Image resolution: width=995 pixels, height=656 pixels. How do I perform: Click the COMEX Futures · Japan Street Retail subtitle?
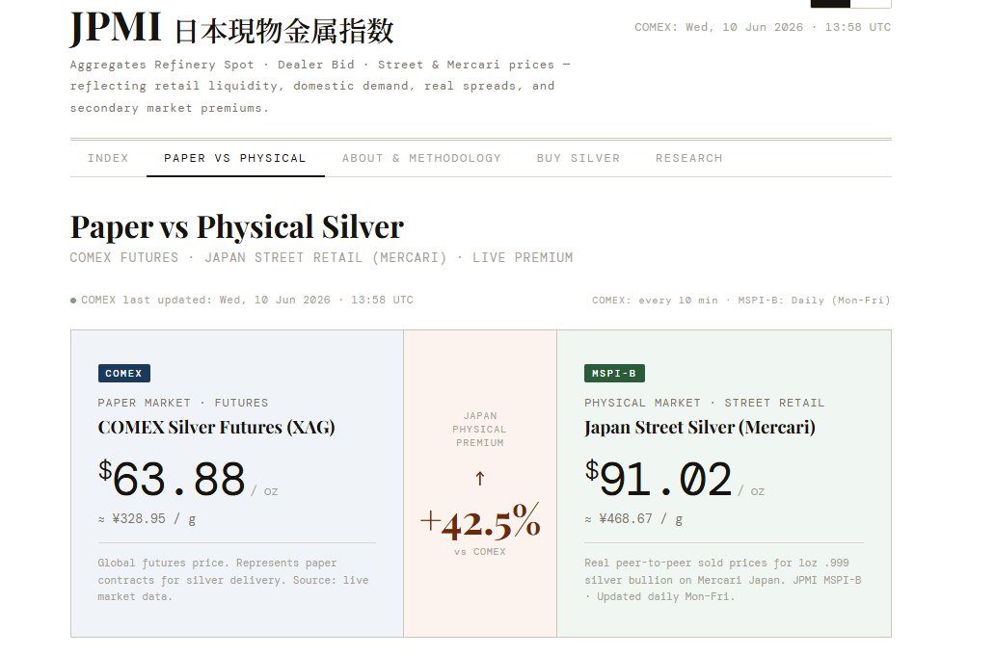[321, 257]
